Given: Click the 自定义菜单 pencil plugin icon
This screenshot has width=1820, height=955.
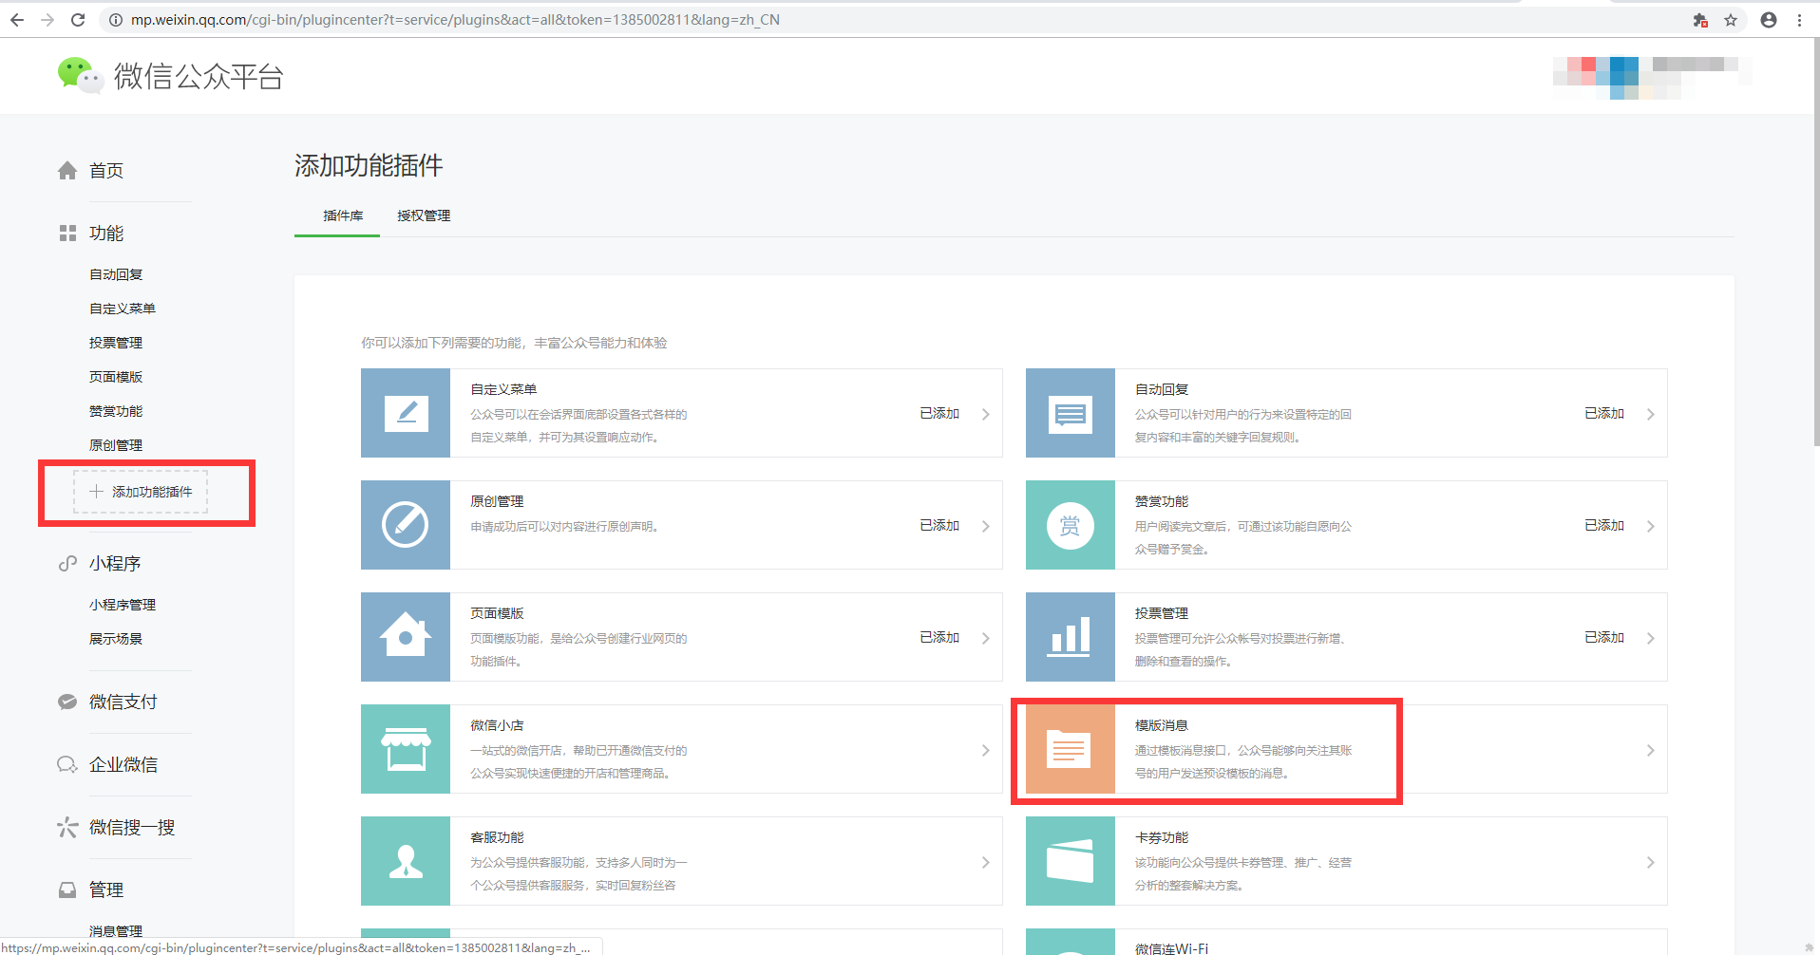Looking at the screenshot, I should click(x=406, y=414).
